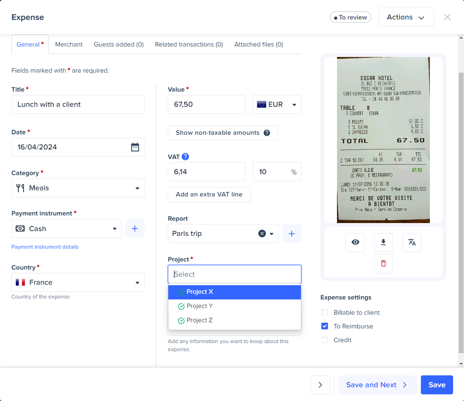464x401 pixels.
Task: Open the date picker calendar icon
Action: [x=135, y=147]
